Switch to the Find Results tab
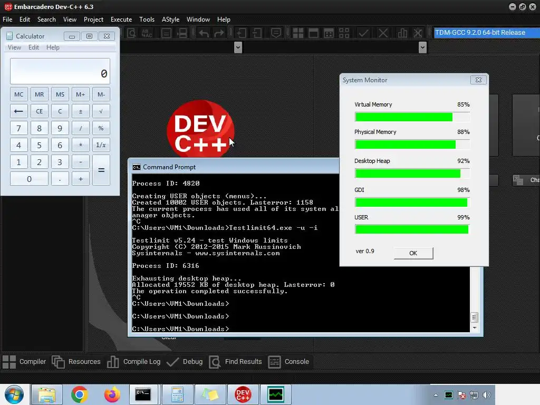This screenshot has height=405, width=540. click(235, 362)
